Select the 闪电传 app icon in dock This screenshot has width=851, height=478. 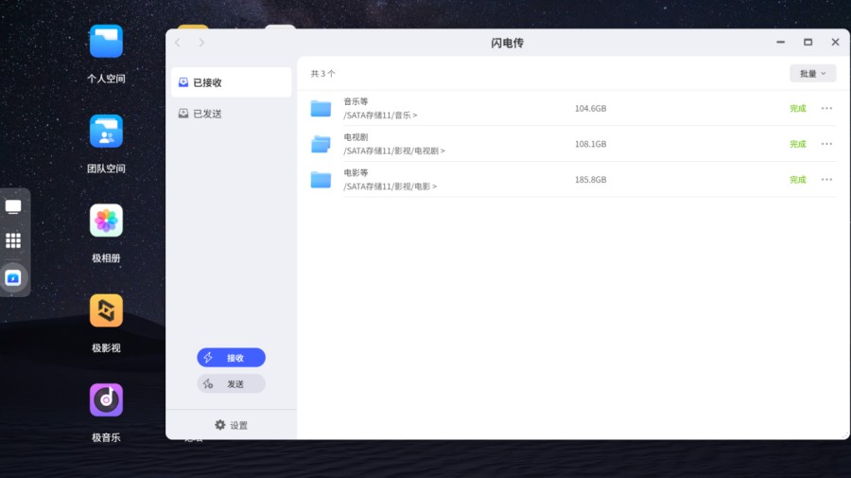[x=13, y=278]
